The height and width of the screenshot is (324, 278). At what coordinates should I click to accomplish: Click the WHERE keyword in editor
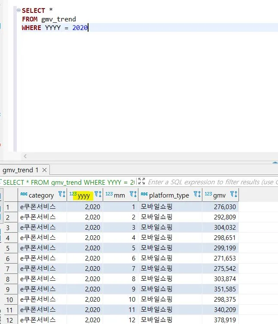click(x=31, y=28)
